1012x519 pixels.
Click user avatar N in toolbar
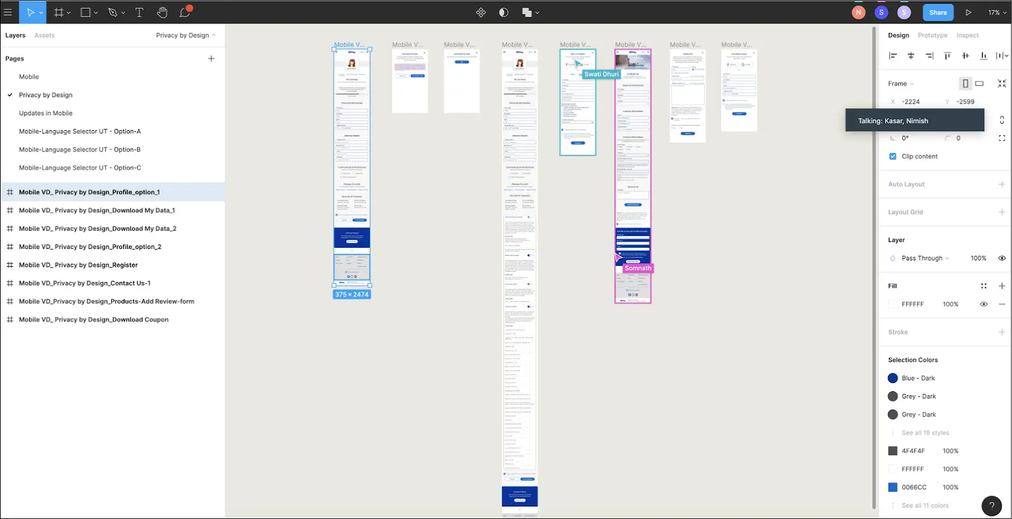point(858,12)
